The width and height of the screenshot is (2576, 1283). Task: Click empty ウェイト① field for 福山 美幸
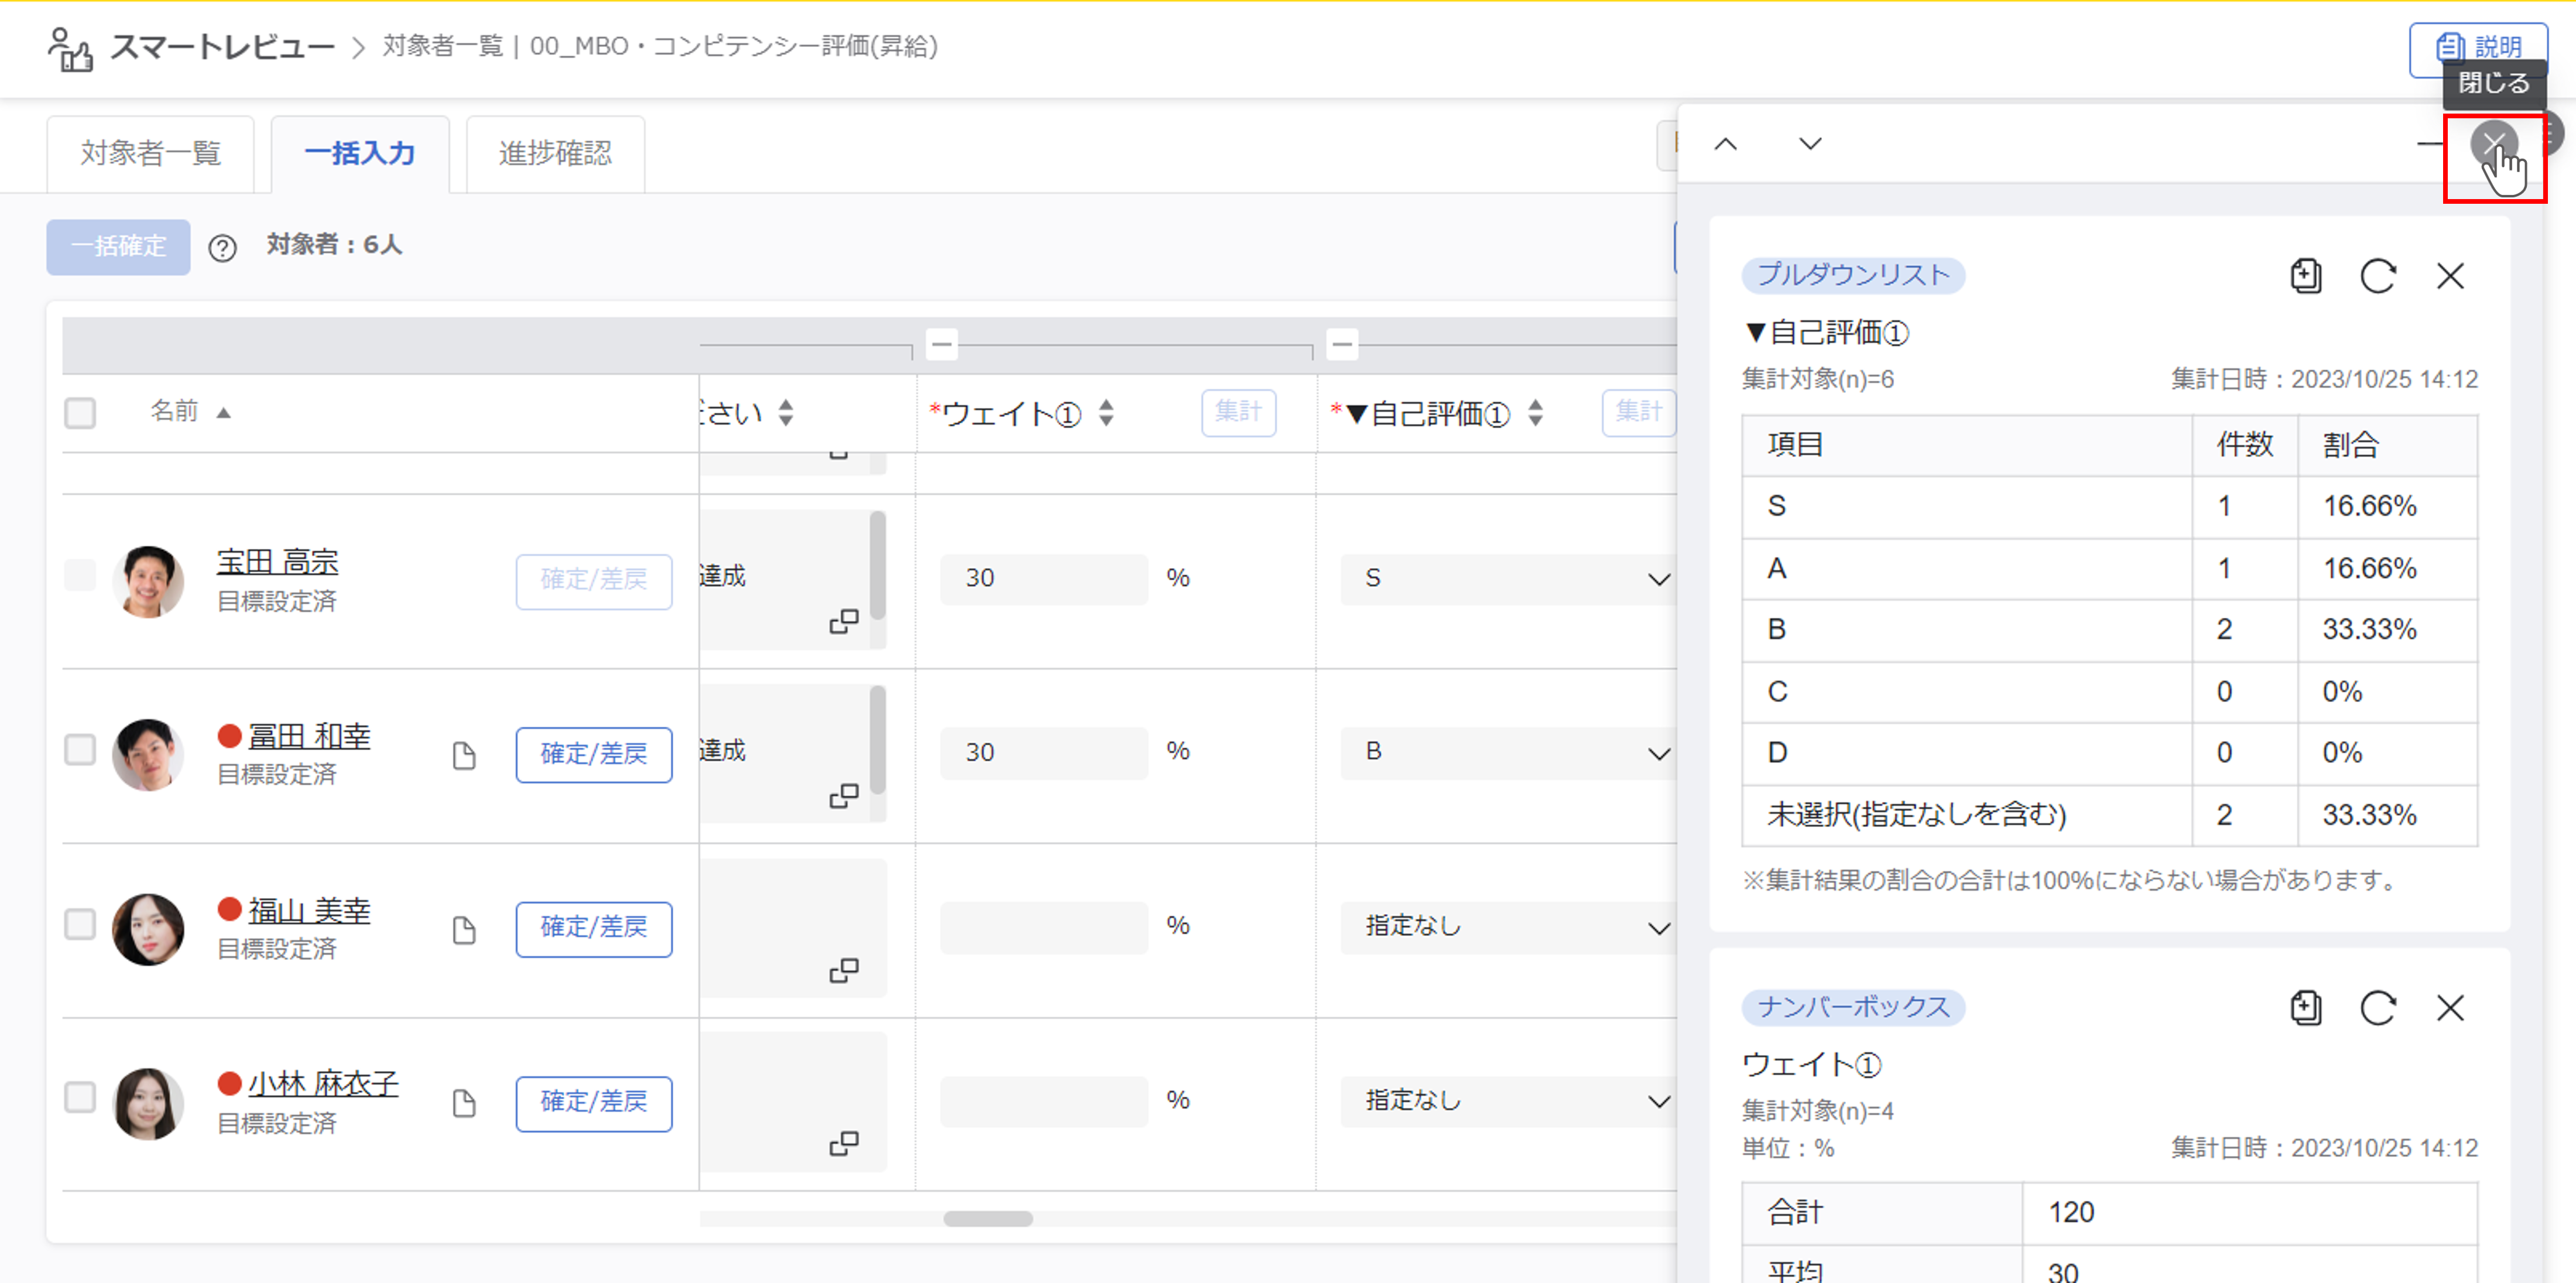1043,927
